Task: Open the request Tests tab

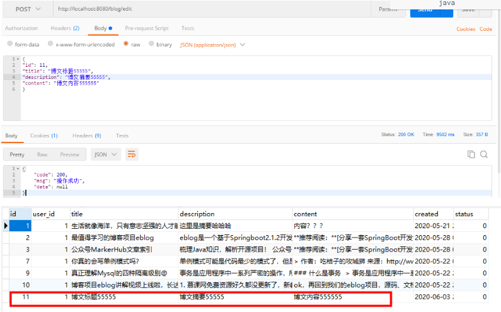Action: (x=188, y=28)
